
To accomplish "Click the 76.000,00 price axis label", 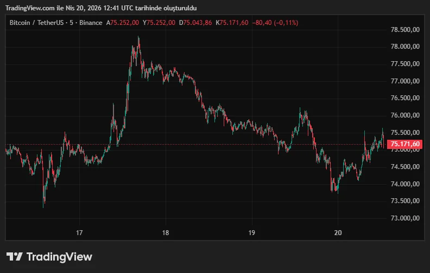I will tap(405, 115).
